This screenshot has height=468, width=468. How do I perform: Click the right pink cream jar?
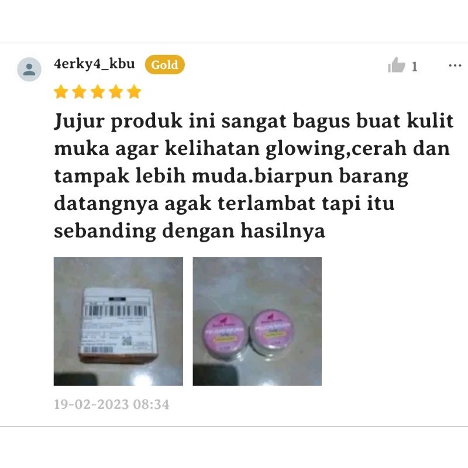pos(272,332)
